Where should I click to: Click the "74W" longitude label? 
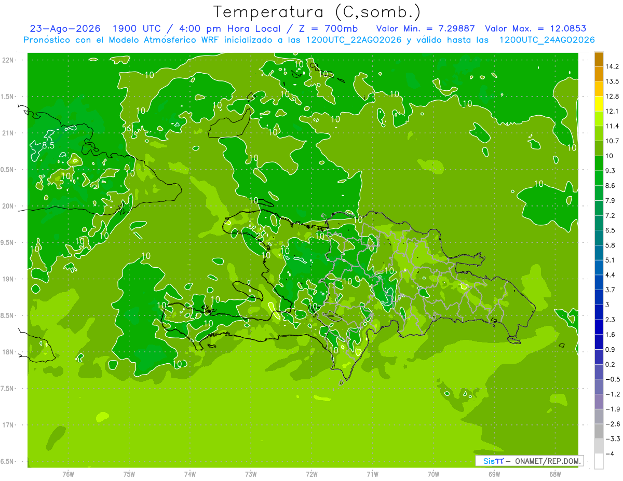click(x=189, y=474)
